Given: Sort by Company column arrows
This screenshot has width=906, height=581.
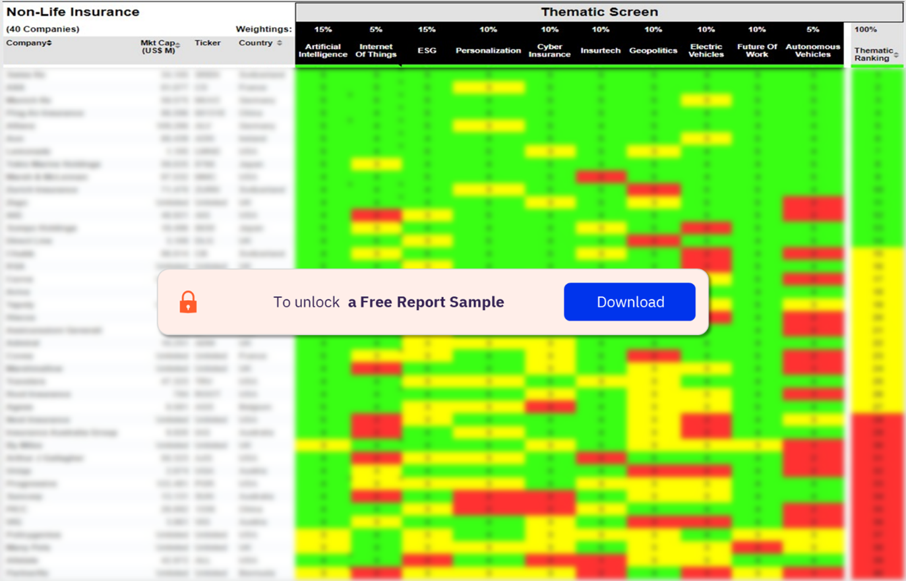Looking at the screenshot, I should (49, 43).
